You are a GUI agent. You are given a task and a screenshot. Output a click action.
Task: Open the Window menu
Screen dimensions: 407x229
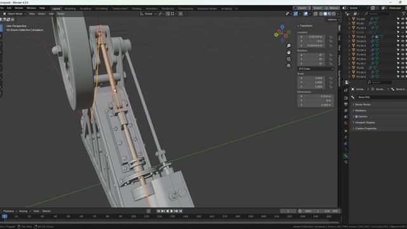click(31, 8)
